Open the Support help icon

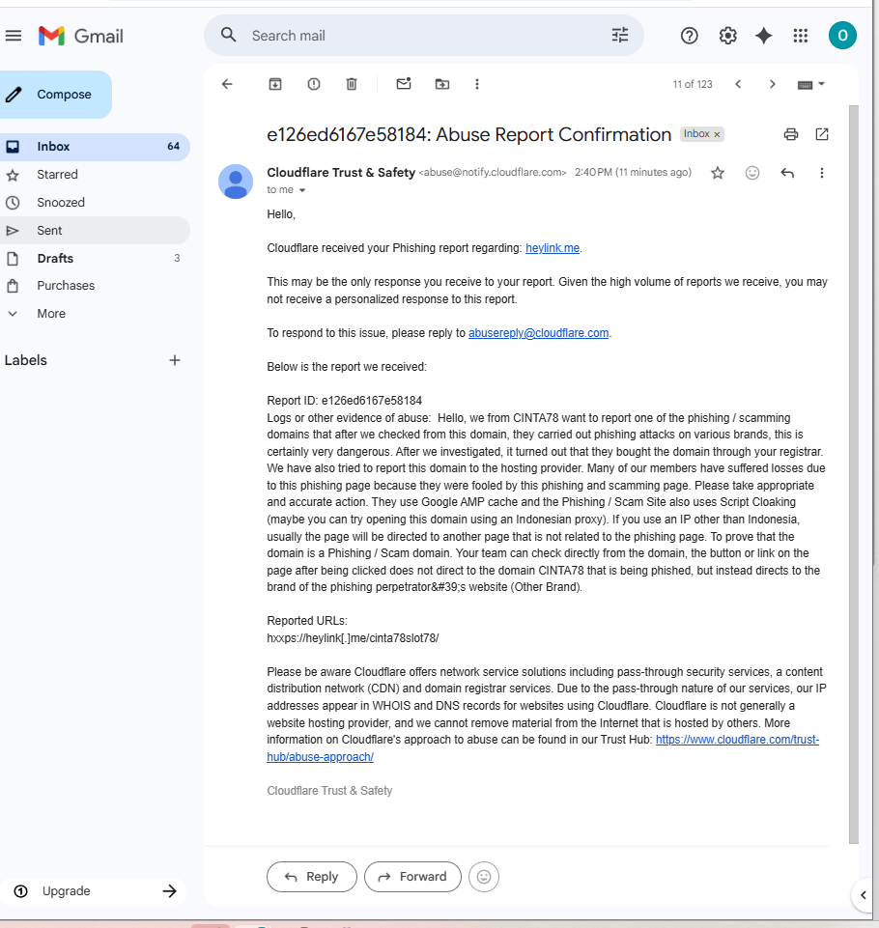pos(689,36)
